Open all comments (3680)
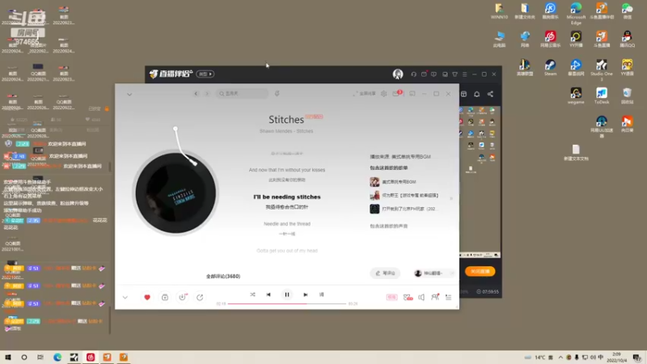This screenshot has height=364, width=647. (x=223, y=276)
